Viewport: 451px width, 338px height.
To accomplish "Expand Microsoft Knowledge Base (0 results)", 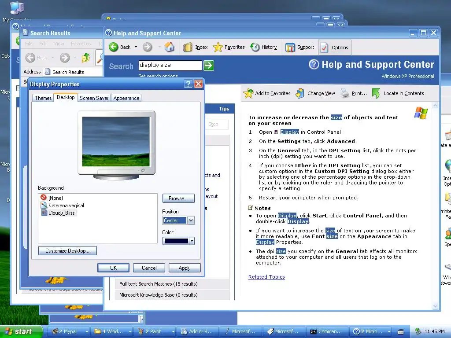I will 172,294.
